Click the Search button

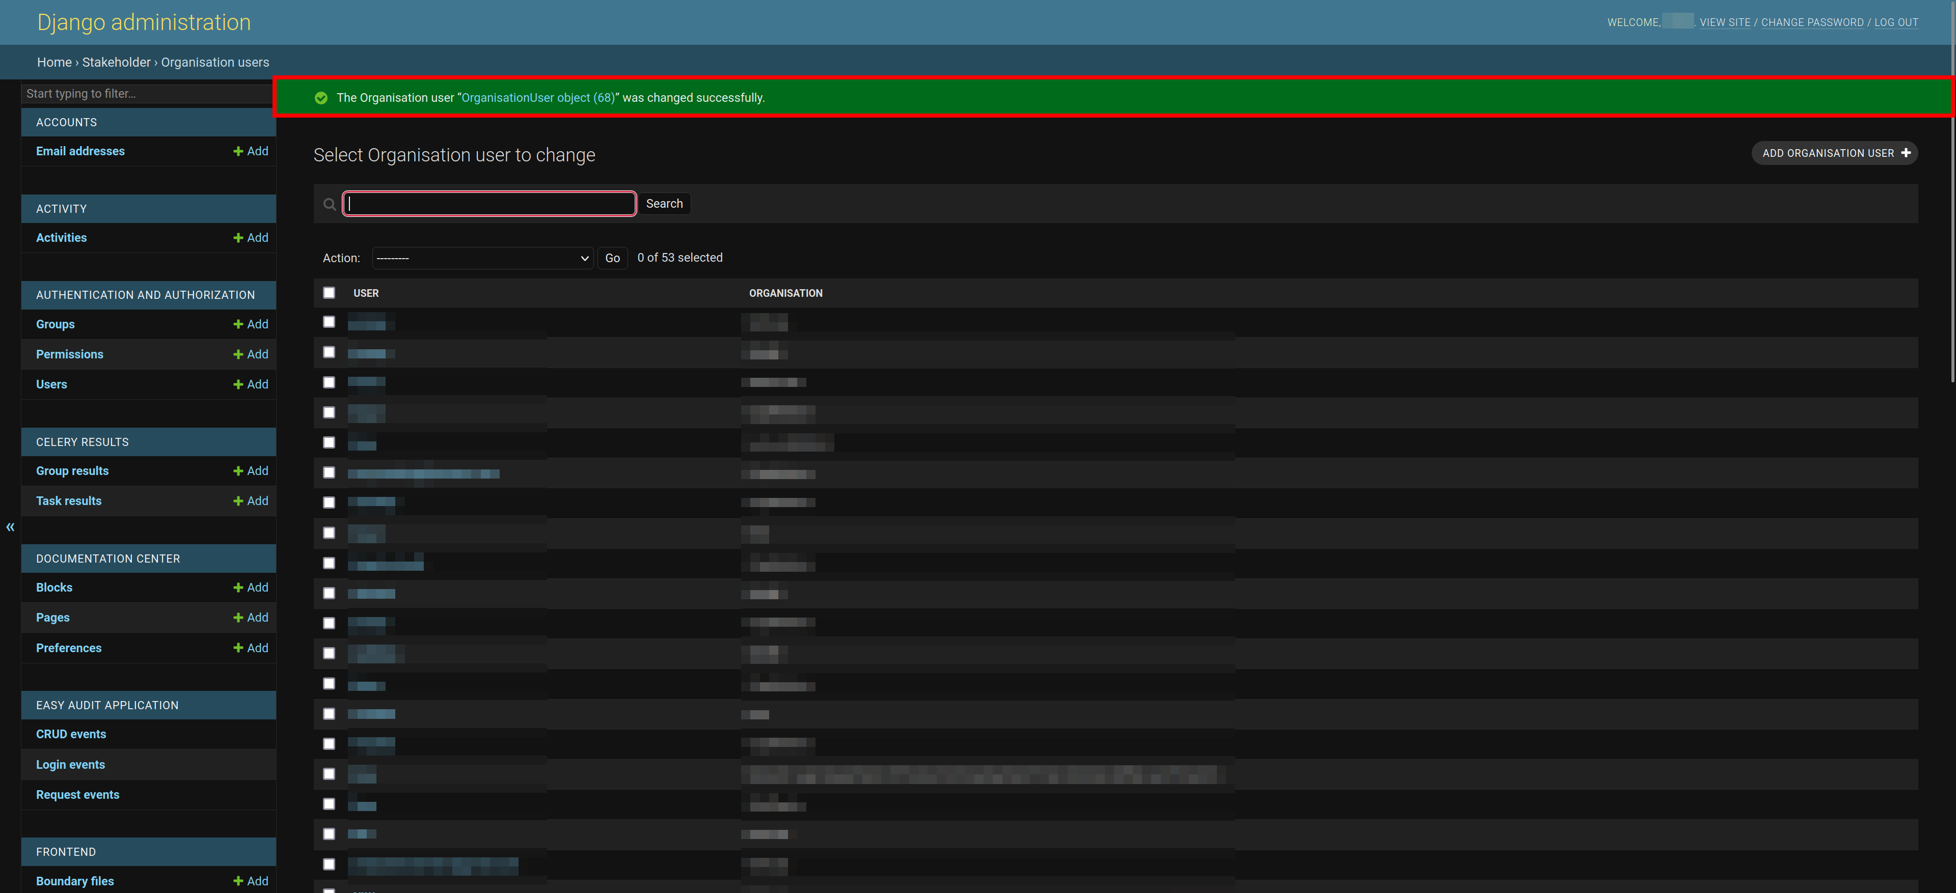[664, 203]
